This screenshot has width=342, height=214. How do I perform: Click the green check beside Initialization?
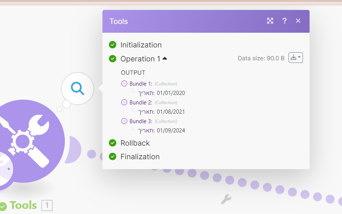(x=113, y=45)
